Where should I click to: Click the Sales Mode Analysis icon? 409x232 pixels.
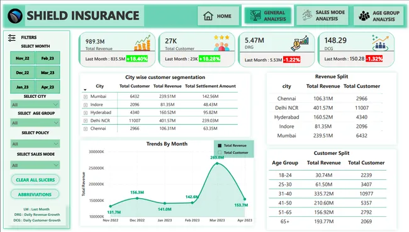click(x=307, y=15)
